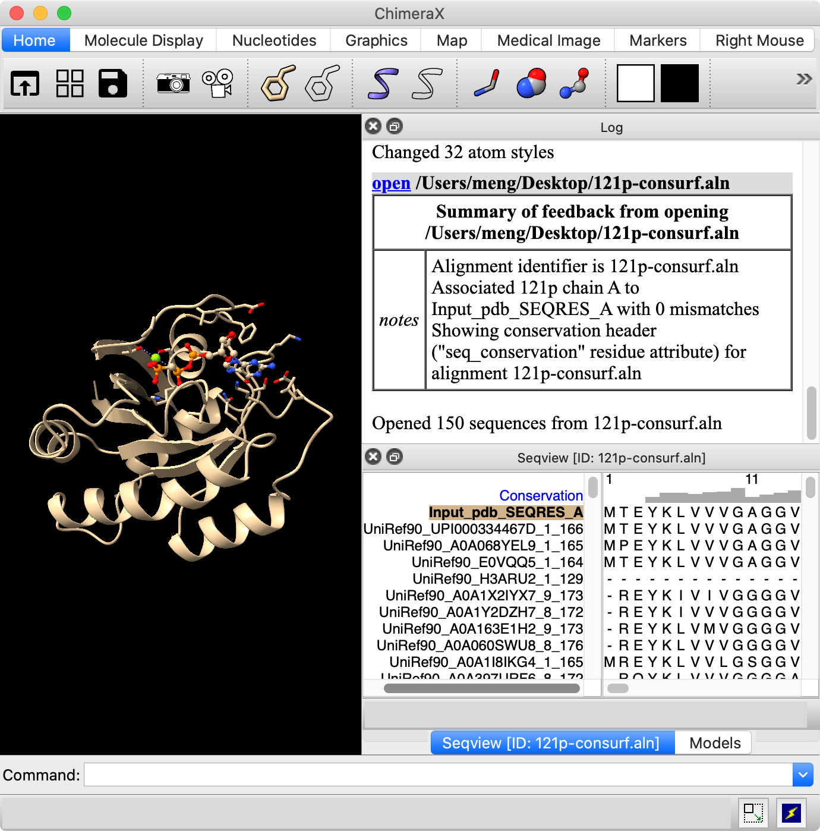Hide atoms using the outlined ring icon

click(x=322, y=83)
